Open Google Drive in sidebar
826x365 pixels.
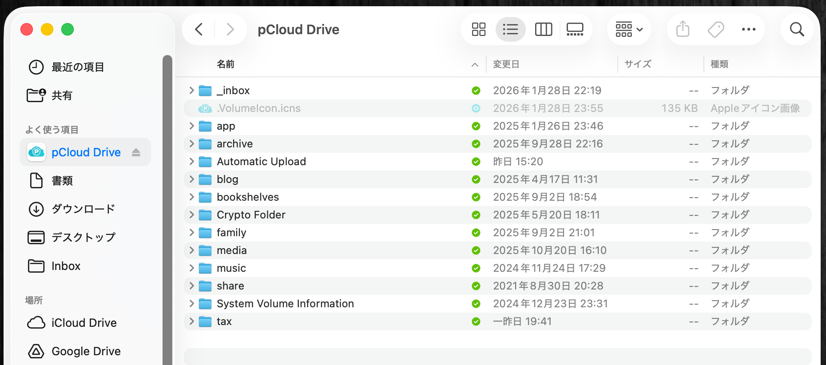coord(86,351)
